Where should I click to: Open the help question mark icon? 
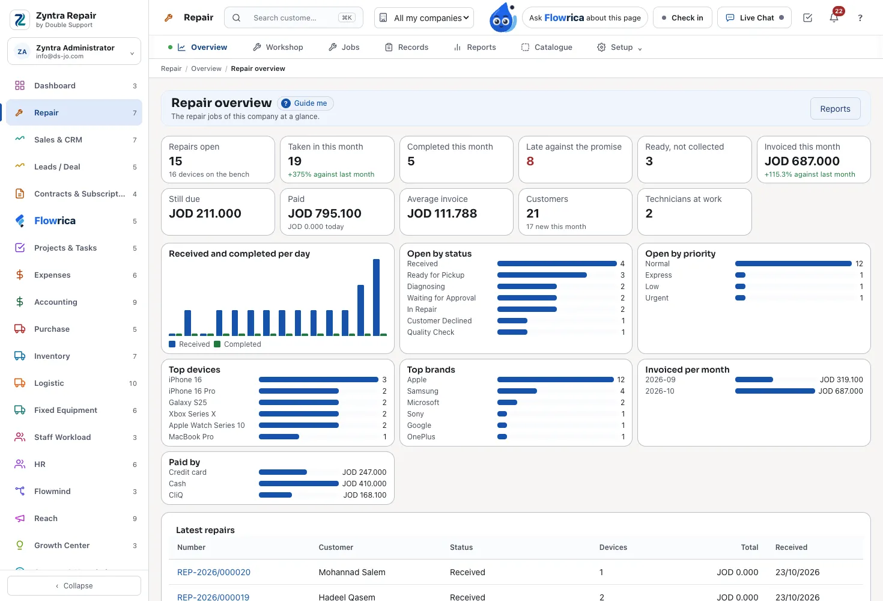tap(860, 18)
